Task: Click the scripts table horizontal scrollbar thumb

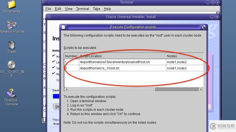Action: point(112,89)
